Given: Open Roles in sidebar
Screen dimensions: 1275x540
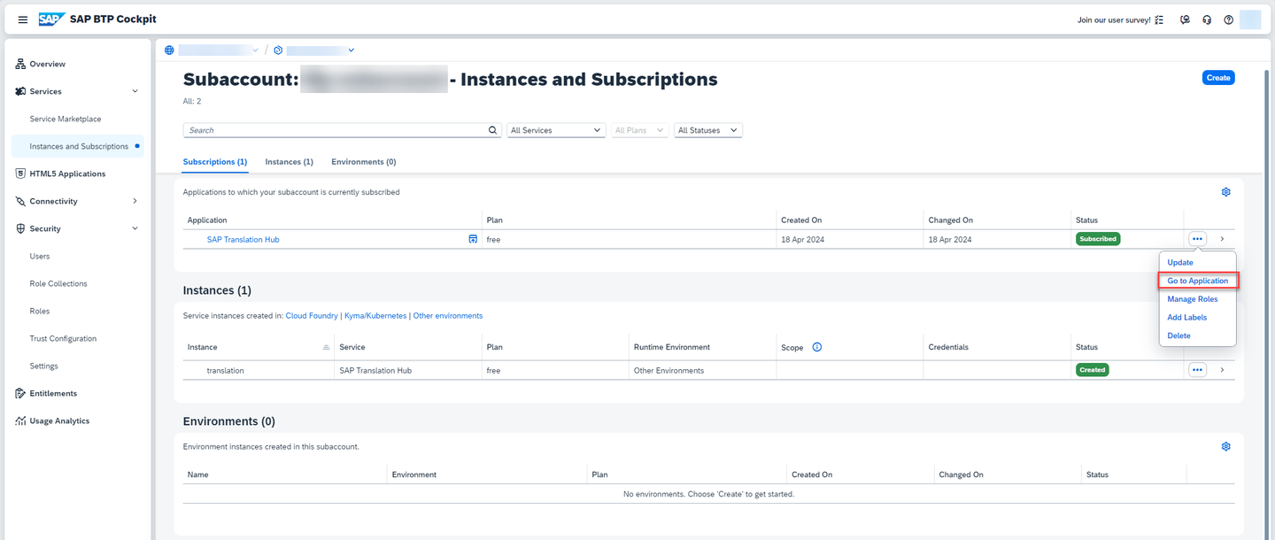Looking at the screenshot, I should tap(40, 311).
